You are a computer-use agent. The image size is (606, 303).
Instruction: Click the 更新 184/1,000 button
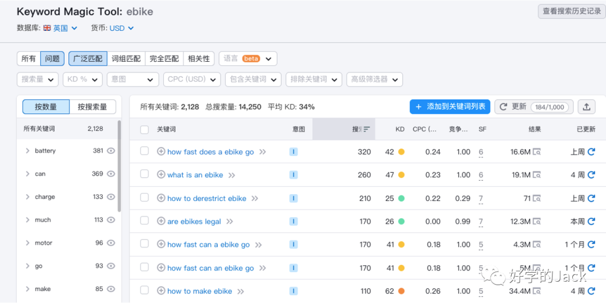(x=534, y=107)
